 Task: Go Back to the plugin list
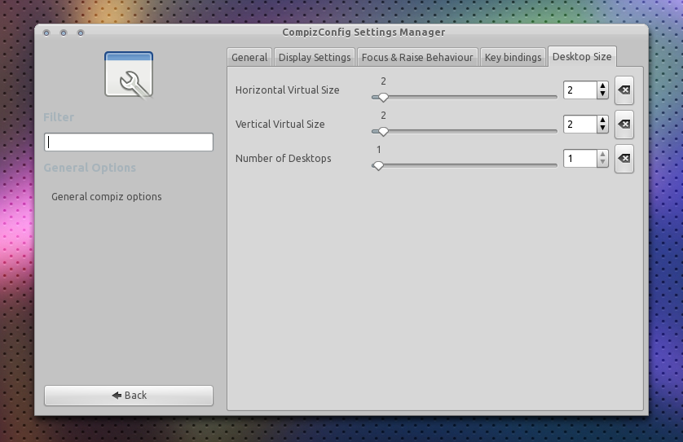[129, 396]
